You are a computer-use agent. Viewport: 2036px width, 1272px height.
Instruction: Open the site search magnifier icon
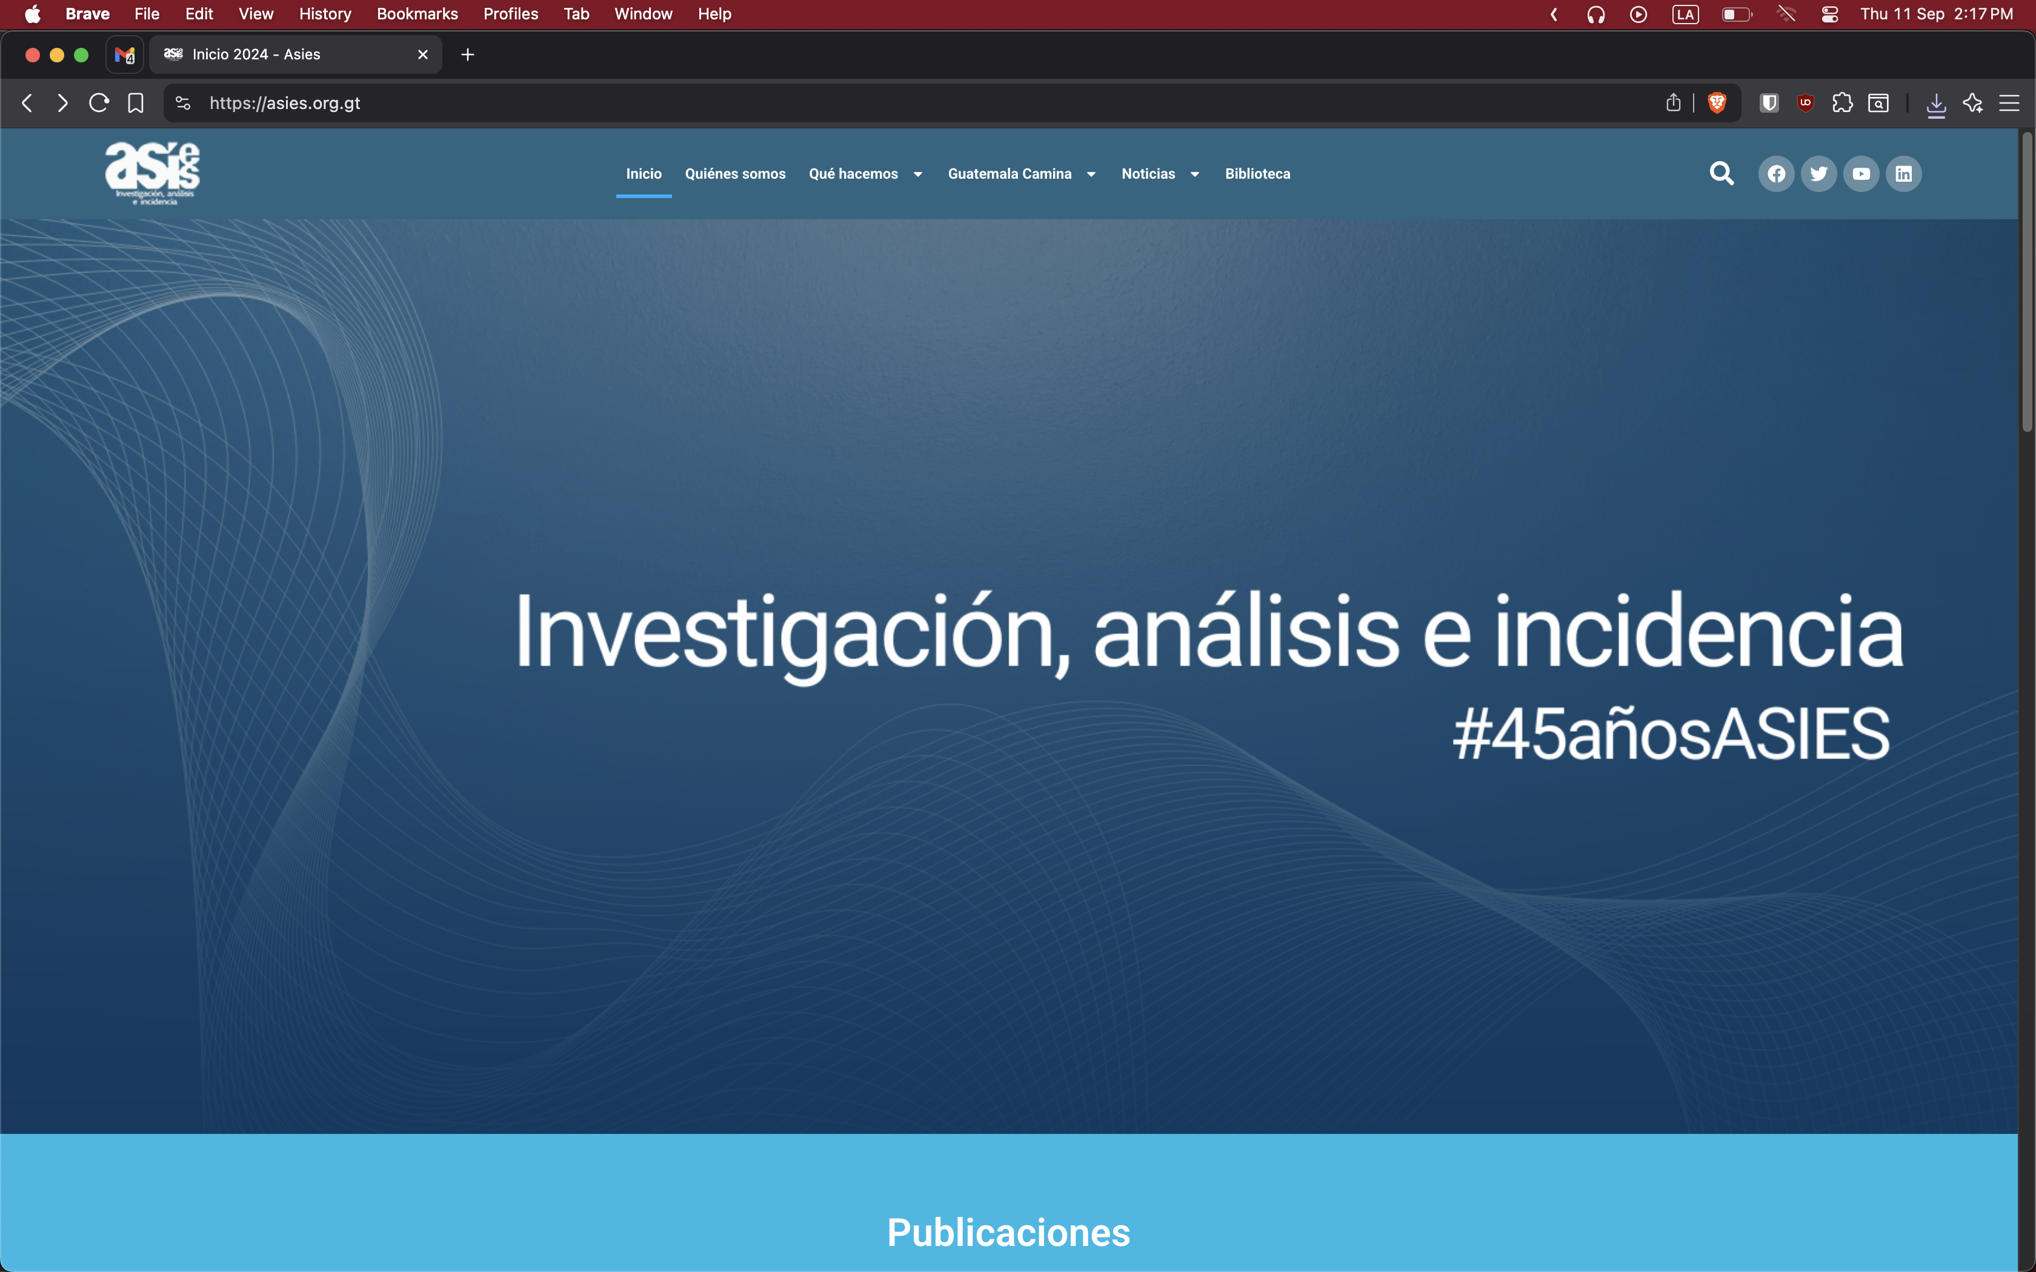tap(1722, 173)
